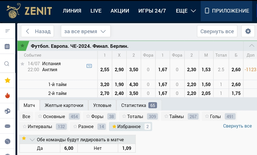Open the sidebar menu list icon

(7, 31)
